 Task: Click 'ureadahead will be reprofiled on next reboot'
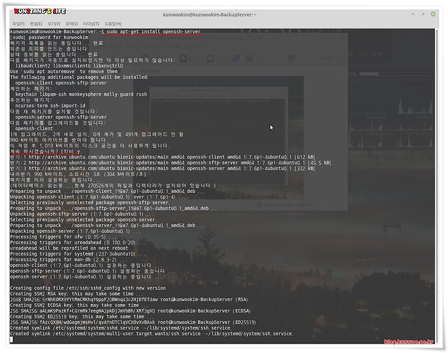69,248
